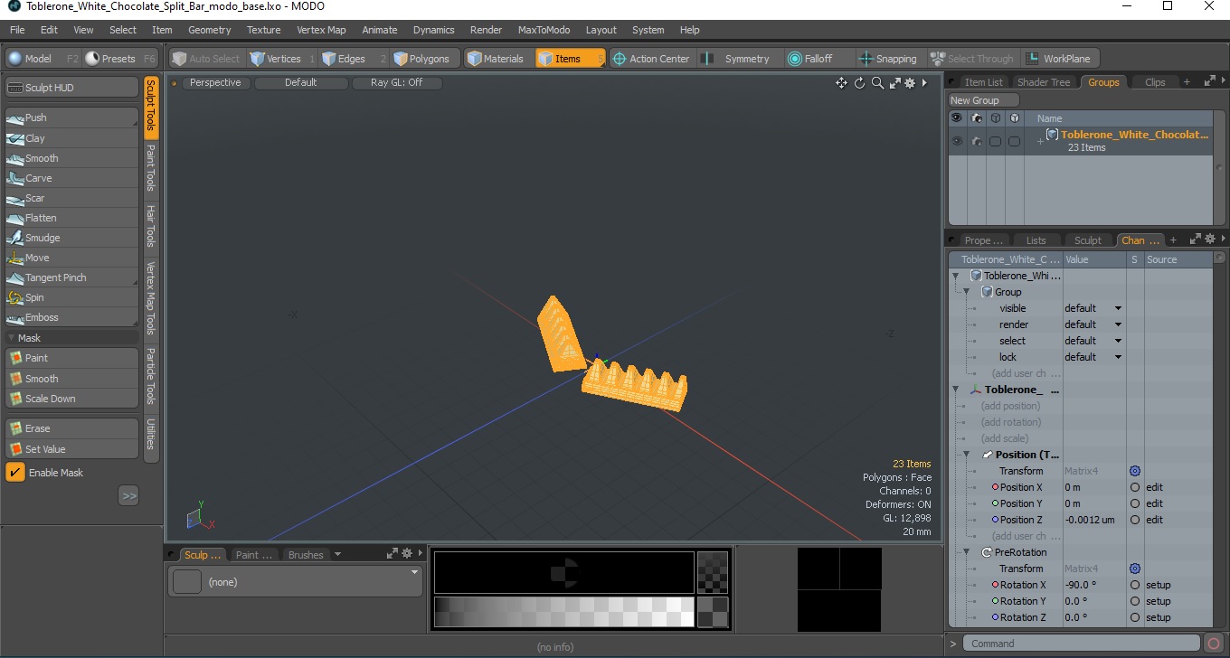Use the mask Erase tool
Viewport: 1230px width, 658px height.
pyautogui.click(x=71, y=428)
